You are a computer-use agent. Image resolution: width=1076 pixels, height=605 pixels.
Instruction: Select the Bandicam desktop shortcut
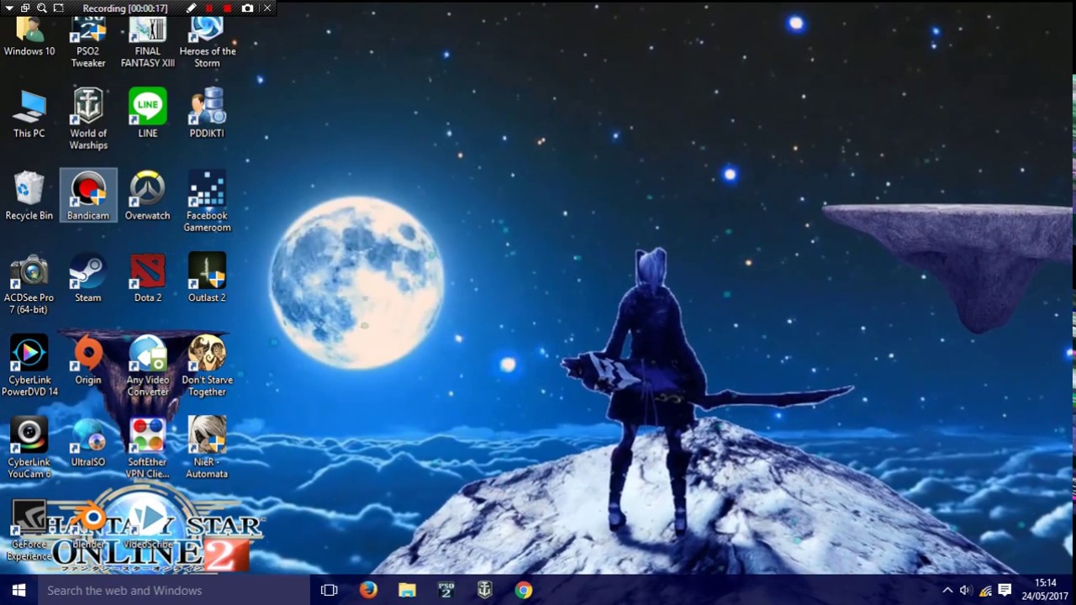pyautogui.click(x=88, y=196)
